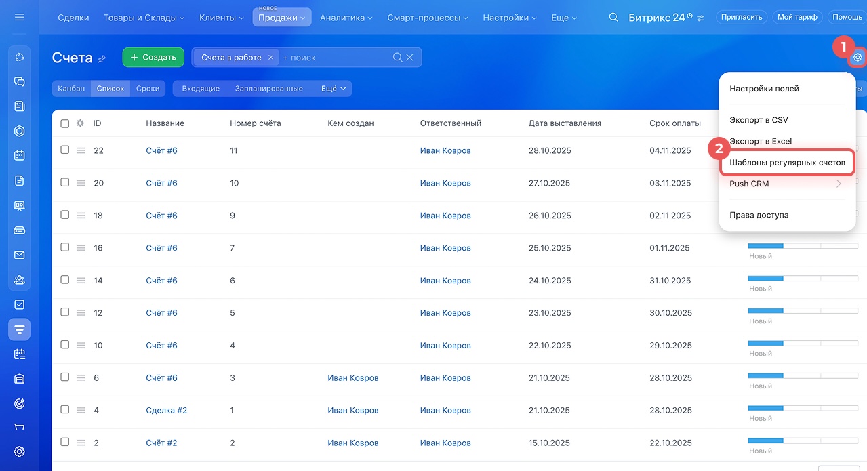Expand the Ещё dropdown in the filter bar
The width and height of the screenshot is (867, 471).
point(334,89)
